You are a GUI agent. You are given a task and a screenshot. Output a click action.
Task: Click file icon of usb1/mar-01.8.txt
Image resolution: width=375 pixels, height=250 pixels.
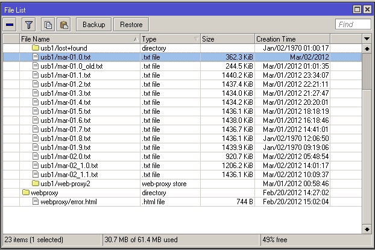[x=36, y=138]
